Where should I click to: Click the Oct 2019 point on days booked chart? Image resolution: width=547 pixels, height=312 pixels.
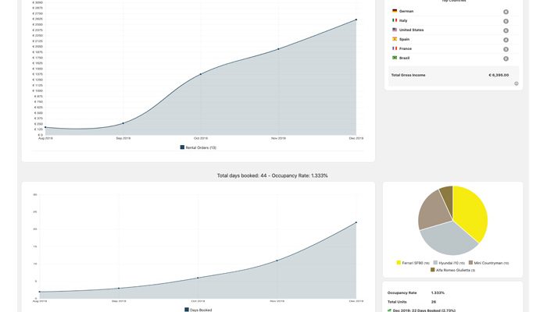click(x=198, y=278)
